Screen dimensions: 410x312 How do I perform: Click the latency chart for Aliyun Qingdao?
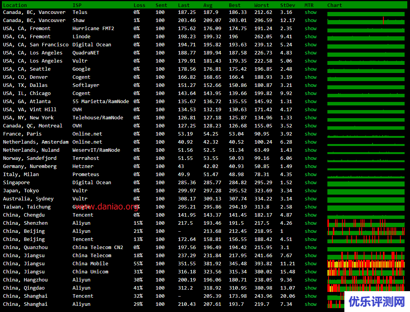point(366,288)
